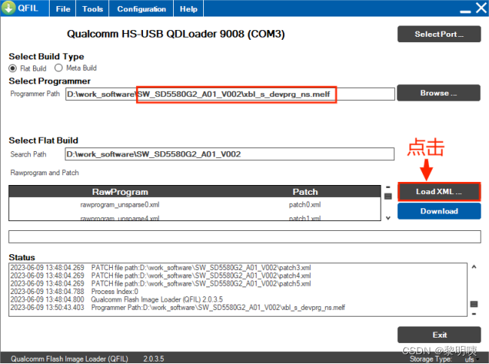The image size is (489, 364).
Task: Click list icon beside RawProgram table
Action: 388,196
